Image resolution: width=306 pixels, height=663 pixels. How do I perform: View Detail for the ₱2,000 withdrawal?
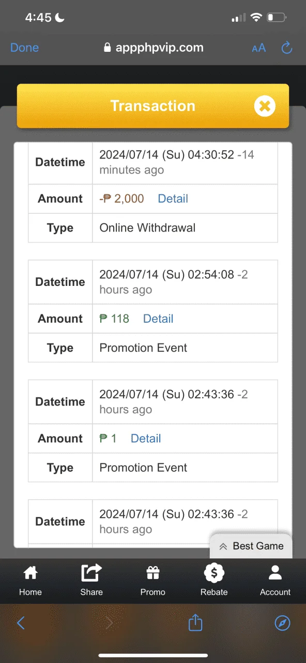click(x=173, y=199)
